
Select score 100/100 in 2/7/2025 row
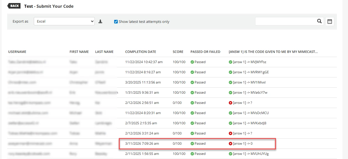click(x=179, y=123)
